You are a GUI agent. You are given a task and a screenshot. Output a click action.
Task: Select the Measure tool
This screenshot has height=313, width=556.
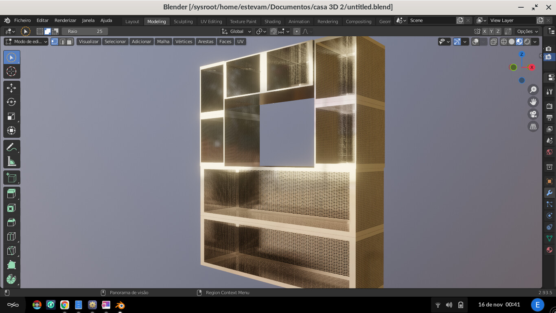click(11, 161)
